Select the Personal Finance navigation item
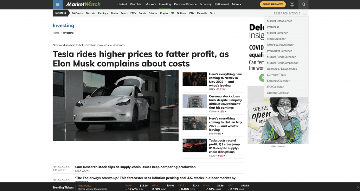The image size is (360, 191). 185,4
